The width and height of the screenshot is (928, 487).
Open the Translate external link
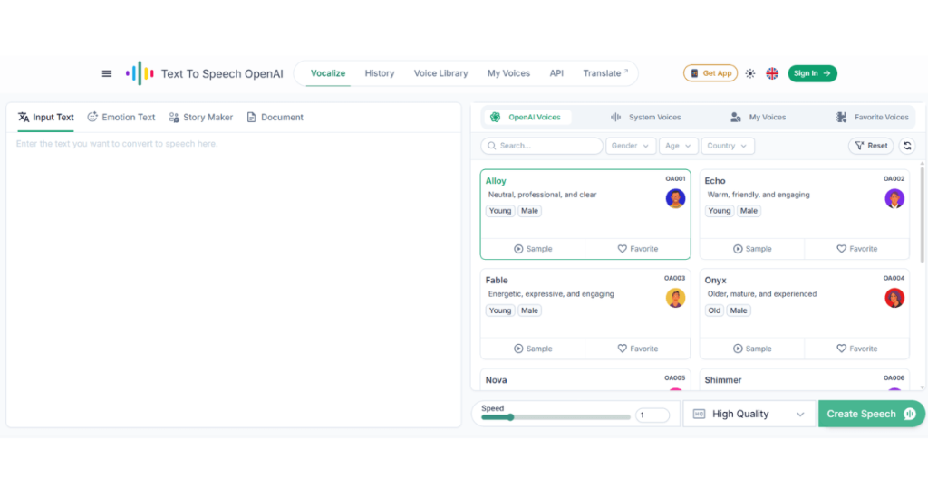point(605,73)
